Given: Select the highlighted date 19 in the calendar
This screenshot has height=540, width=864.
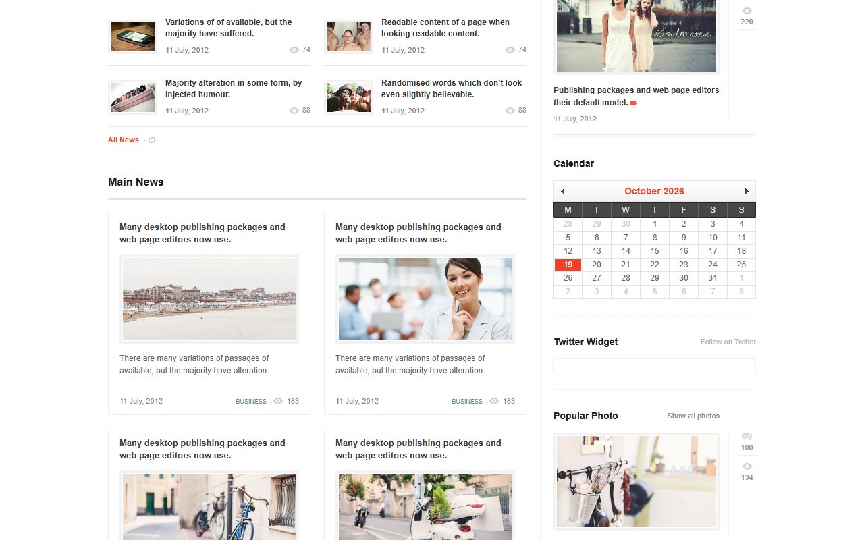Looking at the screenshot, I should click(x=568, y=265).
